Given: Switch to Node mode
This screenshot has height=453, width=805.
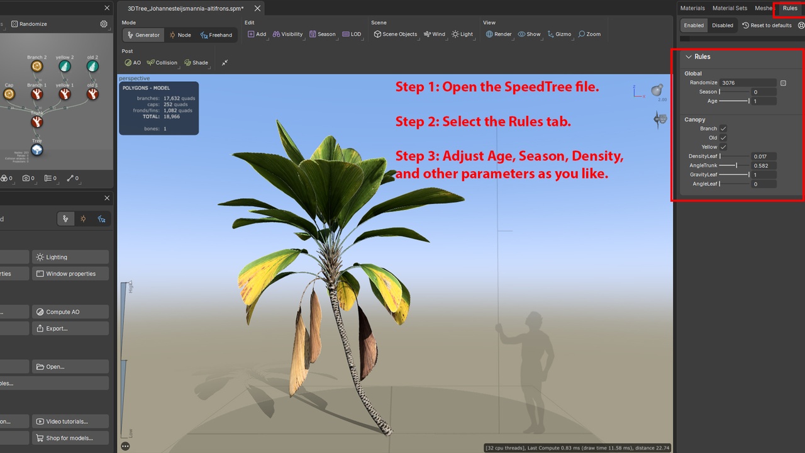Looking at the screenshot, I should coord(180,35).
